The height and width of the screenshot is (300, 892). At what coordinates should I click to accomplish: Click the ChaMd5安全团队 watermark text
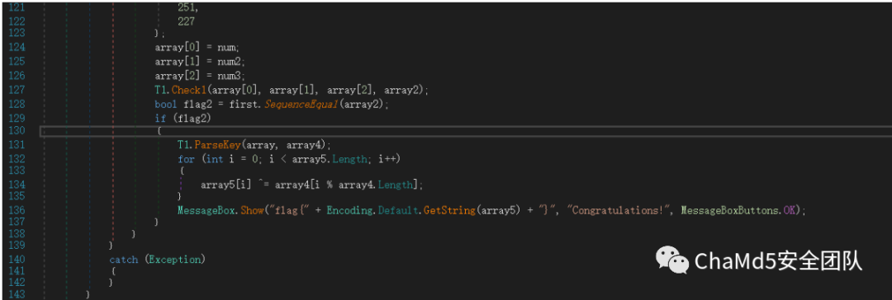[x=779, y=261]
